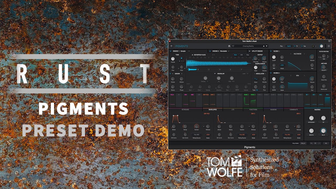Toggle Engine 1 Sample power button
Image resolution: width=336 pixels, height=189 pixels.
click(x=171, y=51)
